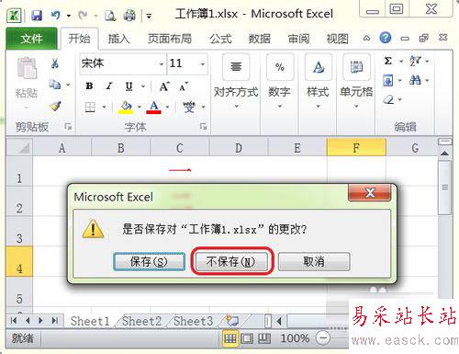Click the phonetic guide 文 icon

coord(188,107)
